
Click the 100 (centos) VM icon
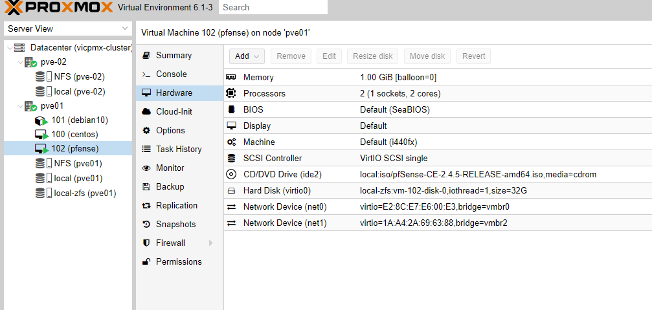click(41, 135)
